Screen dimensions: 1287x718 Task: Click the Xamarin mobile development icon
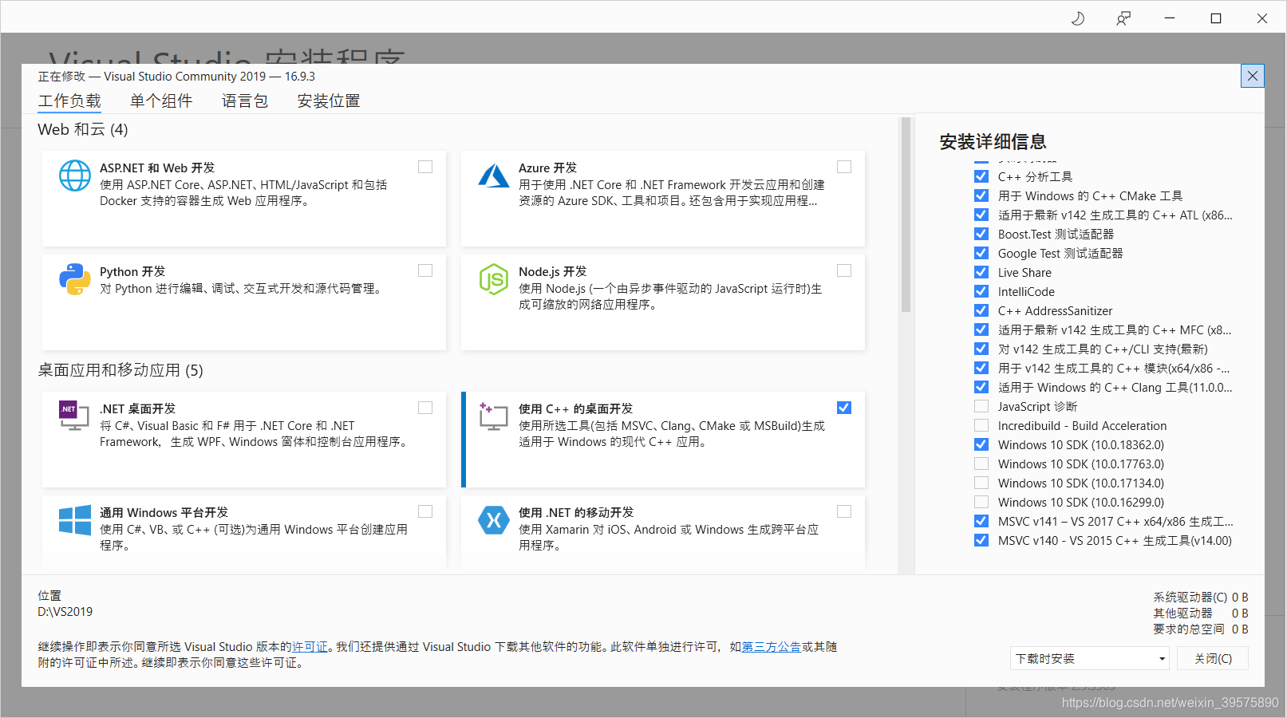pyautogui.click(x=494, y=520)
